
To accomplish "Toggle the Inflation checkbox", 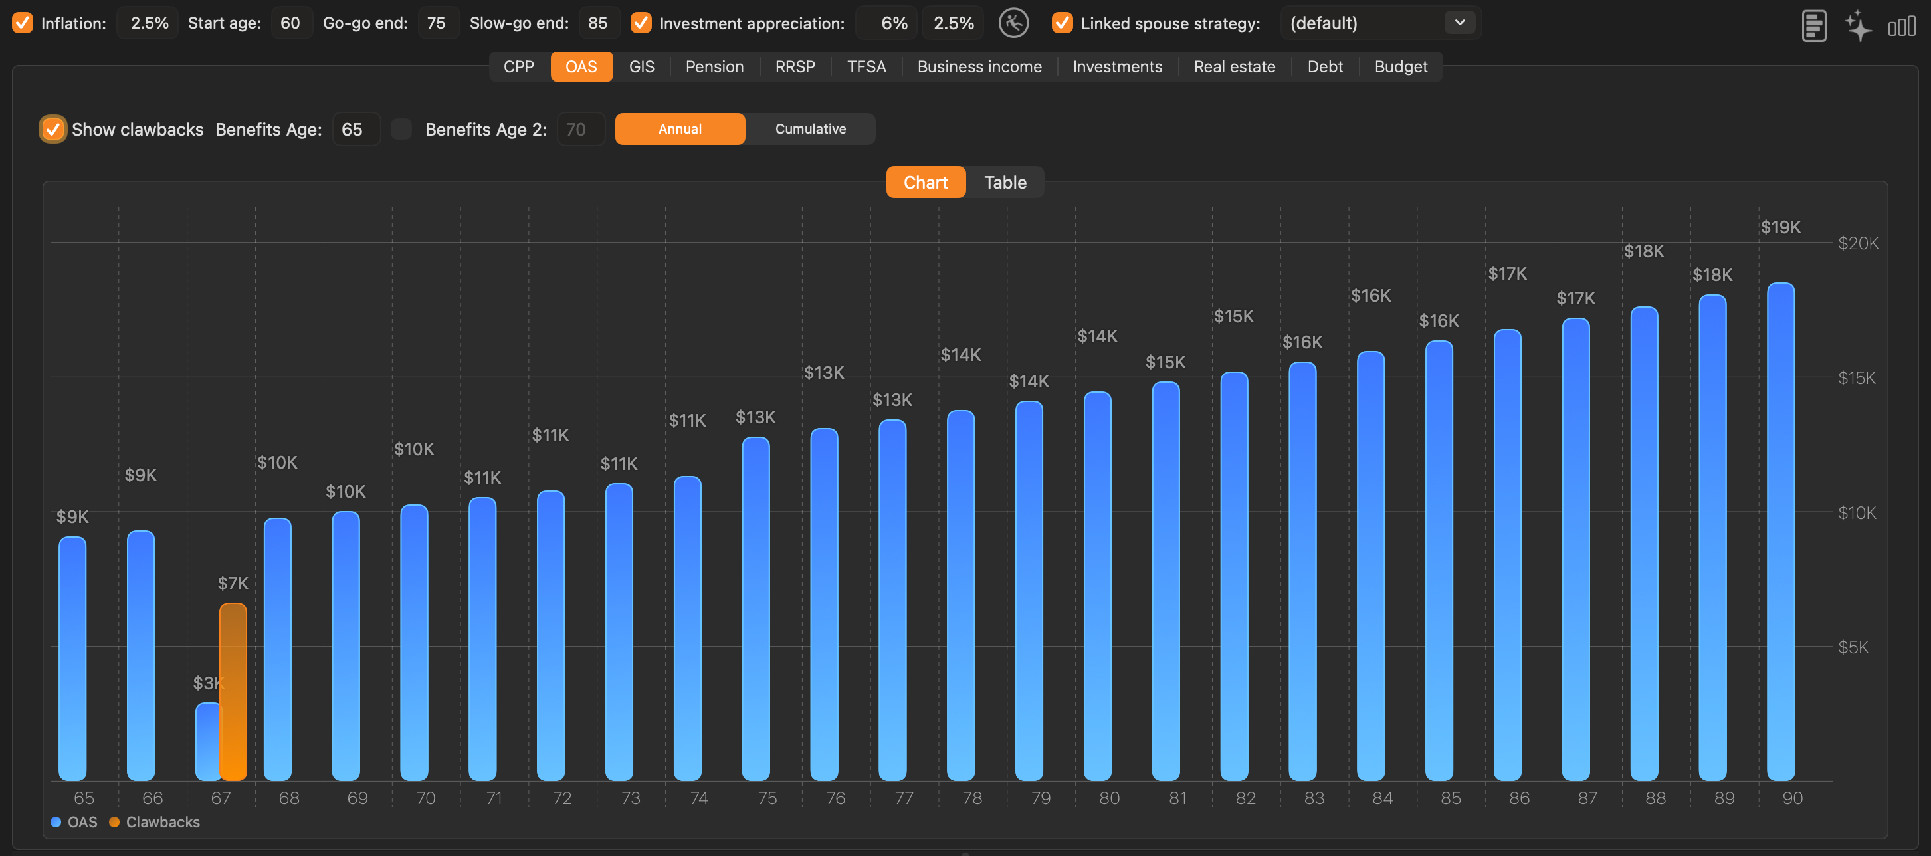I will [x=23, y=23].
